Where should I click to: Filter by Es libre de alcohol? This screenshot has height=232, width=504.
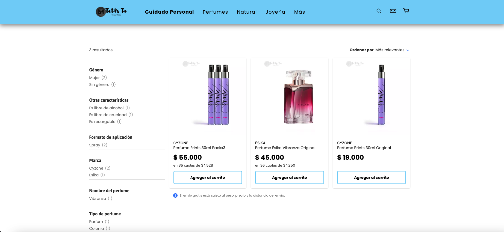[x=106, y=108]
